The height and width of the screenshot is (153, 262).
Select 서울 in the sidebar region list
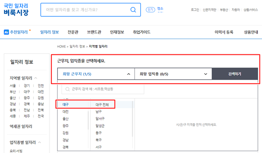[13, 85]
